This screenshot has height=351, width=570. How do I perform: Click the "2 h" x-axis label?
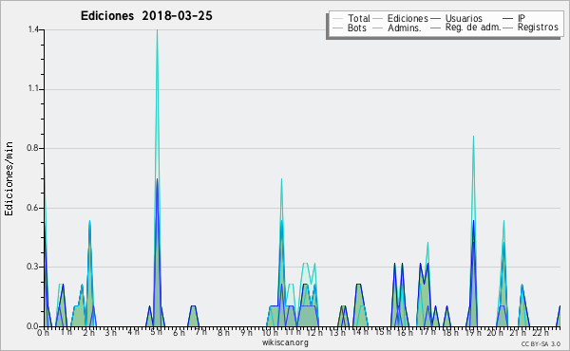tap(88, 332)
